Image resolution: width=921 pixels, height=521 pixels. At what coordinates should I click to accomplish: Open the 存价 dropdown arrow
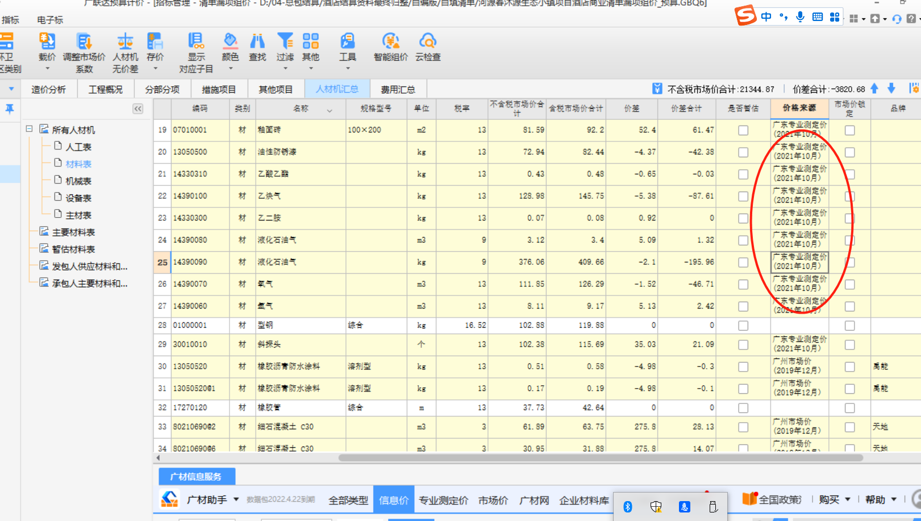[x=155, y=68]
